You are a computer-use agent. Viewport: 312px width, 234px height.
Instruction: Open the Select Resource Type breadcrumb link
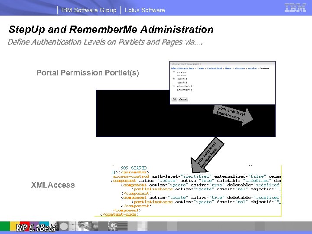pyautogui.click(x=182, y=68)
